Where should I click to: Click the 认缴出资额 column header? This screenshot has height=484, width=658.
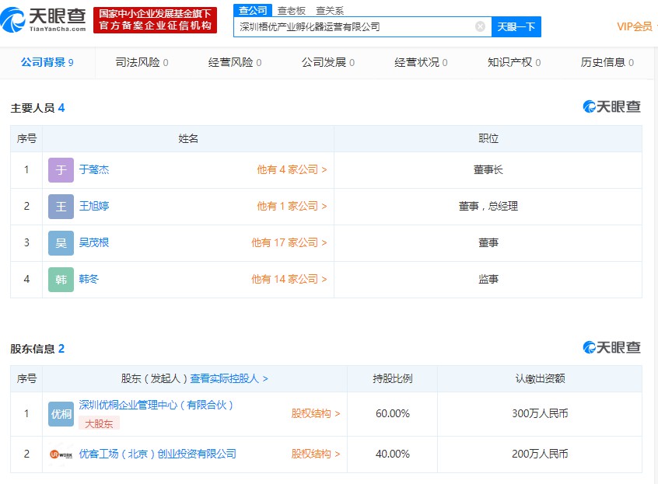[x=540, y=379]
